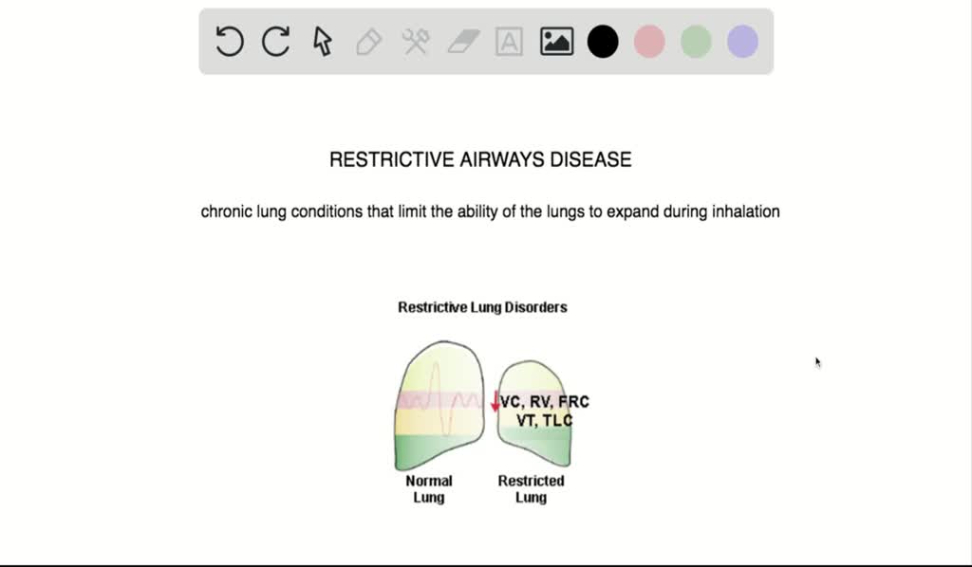
Task: Activate the selection tool instead of eraser
Action: 321,42
